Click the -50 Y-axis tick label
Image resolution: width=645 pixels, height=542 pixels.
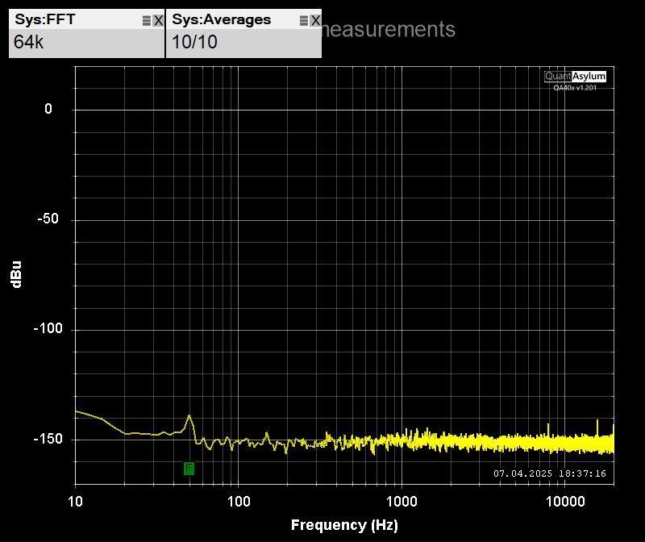[48, 219]
